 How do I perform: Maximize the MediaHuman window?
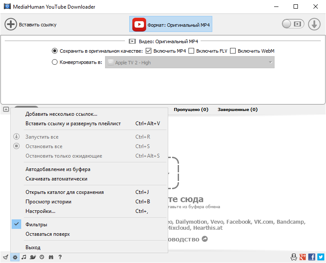[x=296, y=6]
